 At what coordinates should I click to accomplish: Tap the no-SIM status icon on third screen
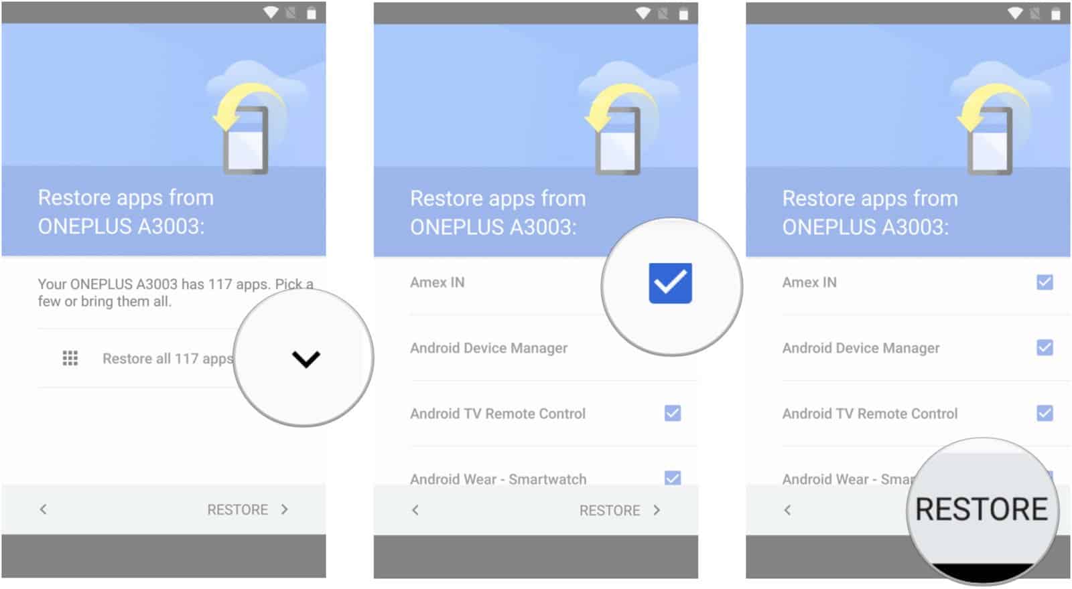click(1036, 13)
